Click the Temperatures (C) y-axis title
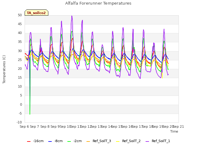The image size is (197, 147). click(x=4, y=69)
